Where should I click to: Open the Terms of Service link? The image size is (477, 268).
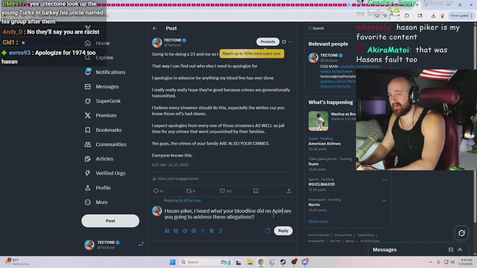coord(319,235)
